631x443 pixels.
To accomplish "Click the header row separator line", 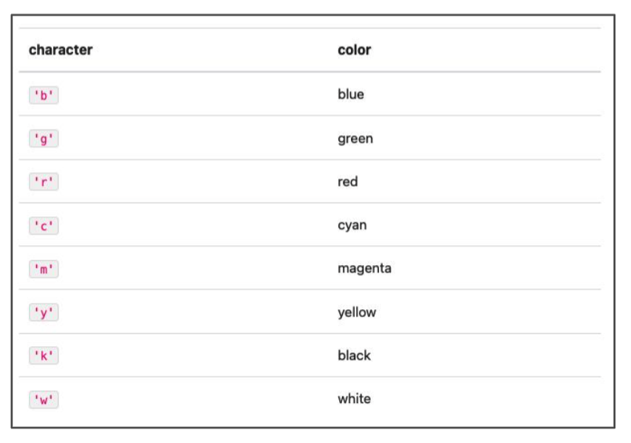I will (310, 72).
